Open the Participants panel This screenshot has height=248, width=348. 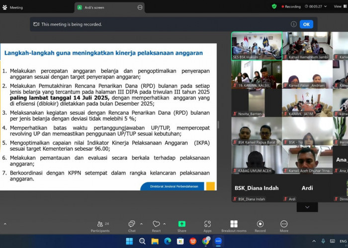100,226
